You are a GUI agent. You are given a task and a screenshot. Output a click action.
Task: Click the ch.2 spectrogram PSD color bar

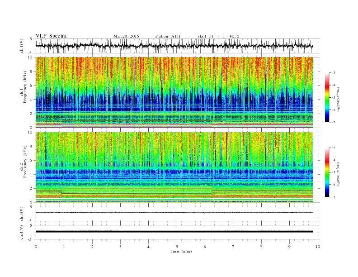(x=327, y=172)
